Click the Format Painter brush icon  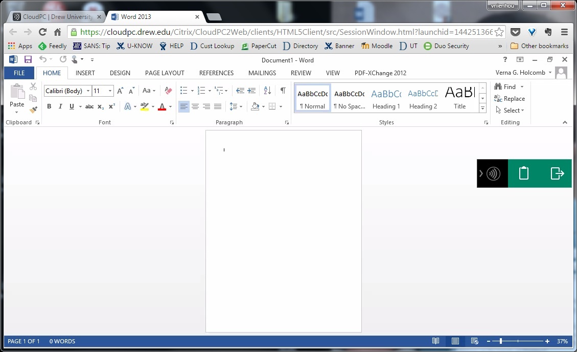pyautogui.click(x=33, y=109)
